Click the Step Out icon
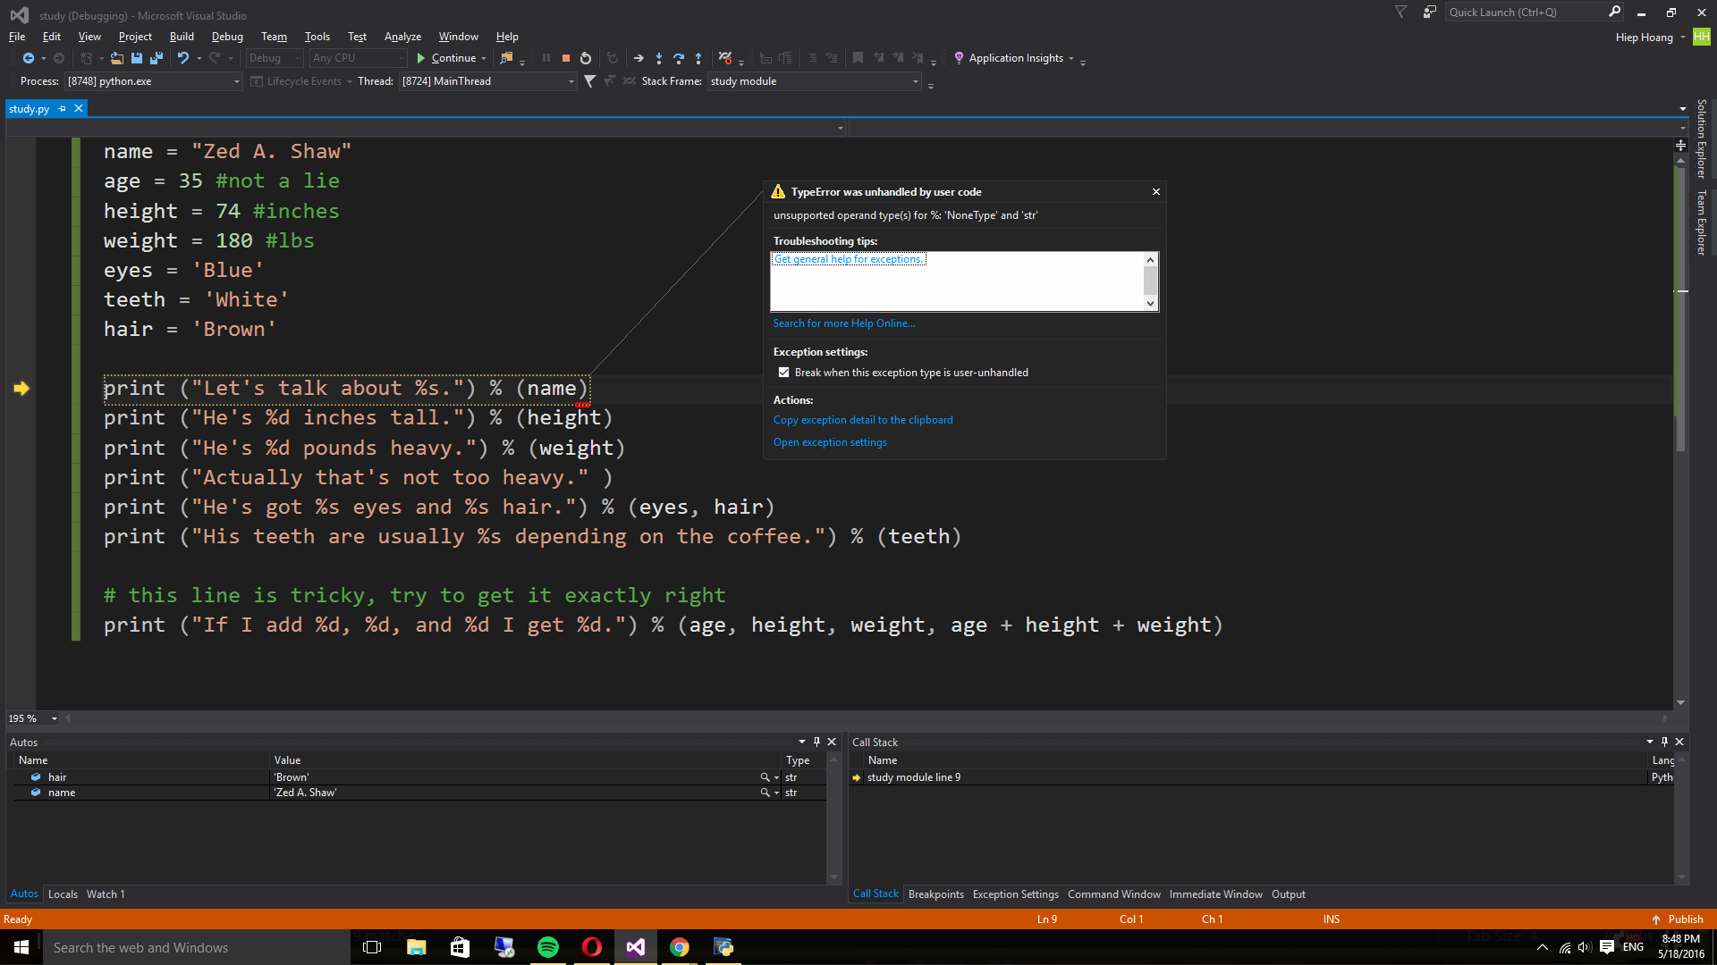1717x965 pixels. [x=698, y=58]
